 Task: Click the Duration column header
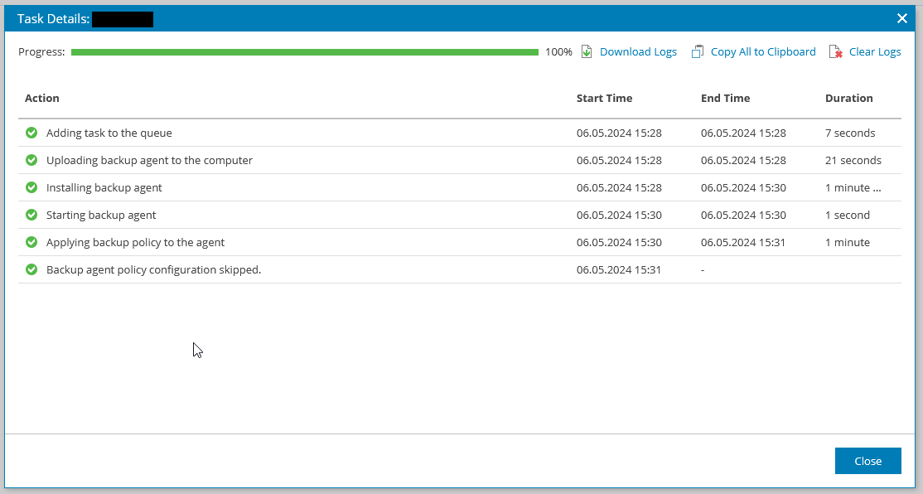pyautogui.click(x=848, y=98)
